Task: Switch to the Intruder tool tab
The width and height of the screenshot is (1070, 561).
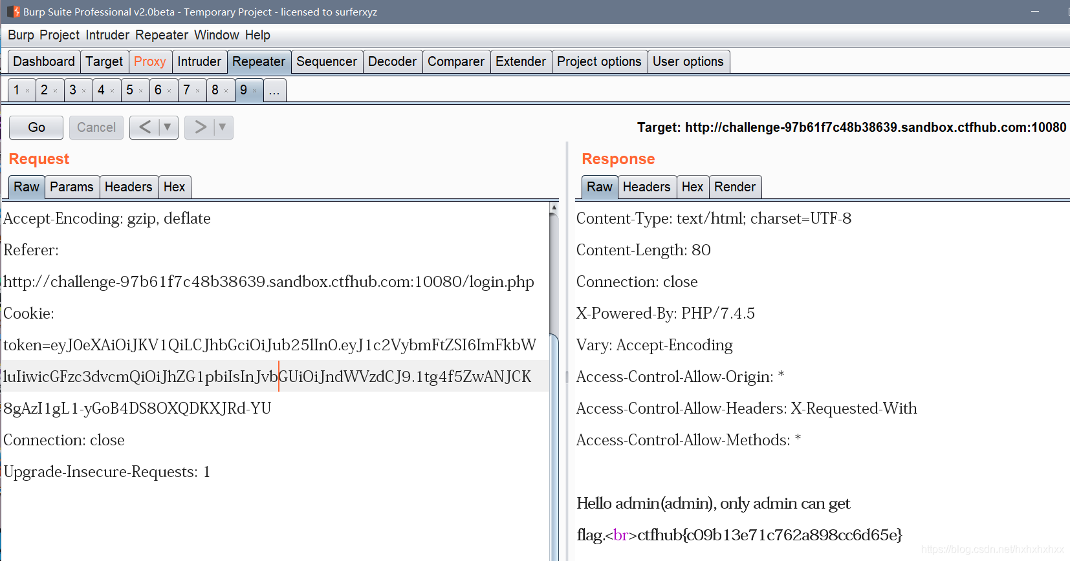Action: tap(199, 61)
